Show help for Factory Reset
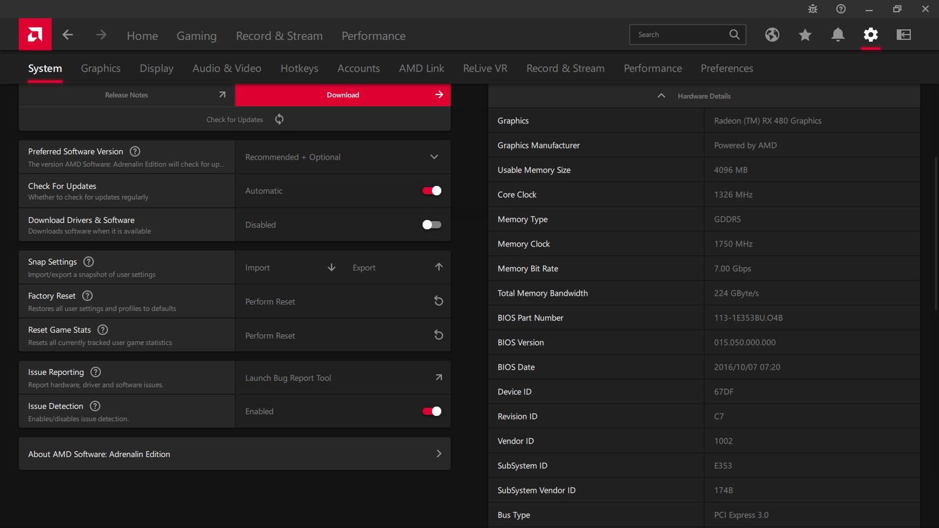Image resolution: width=939 pixels, height=528 pixels. click(x=87, y=296)
